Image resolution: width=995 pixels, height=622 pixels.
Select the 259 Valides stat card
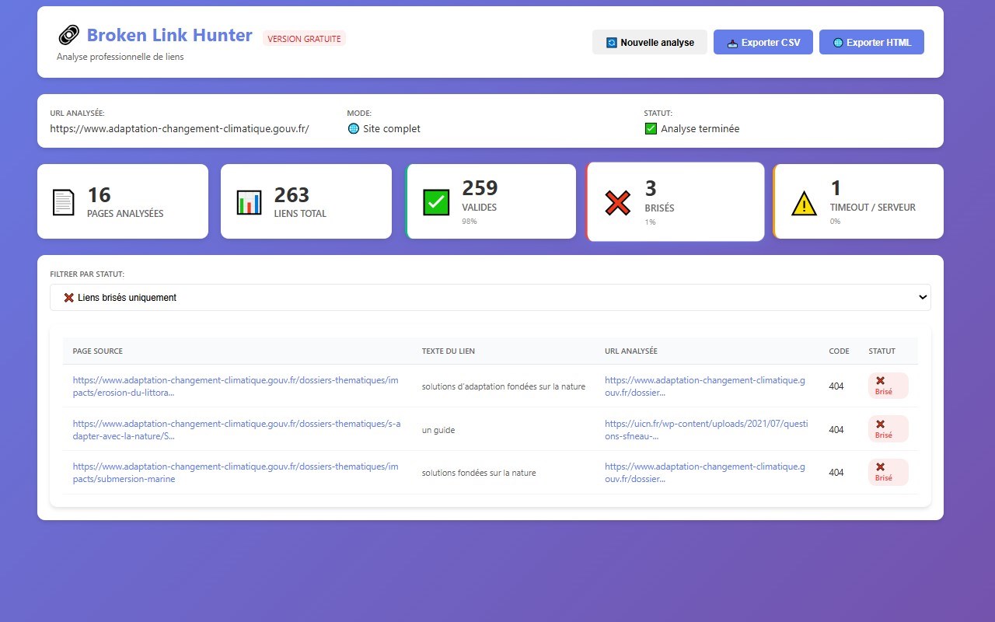click(491, 201)
